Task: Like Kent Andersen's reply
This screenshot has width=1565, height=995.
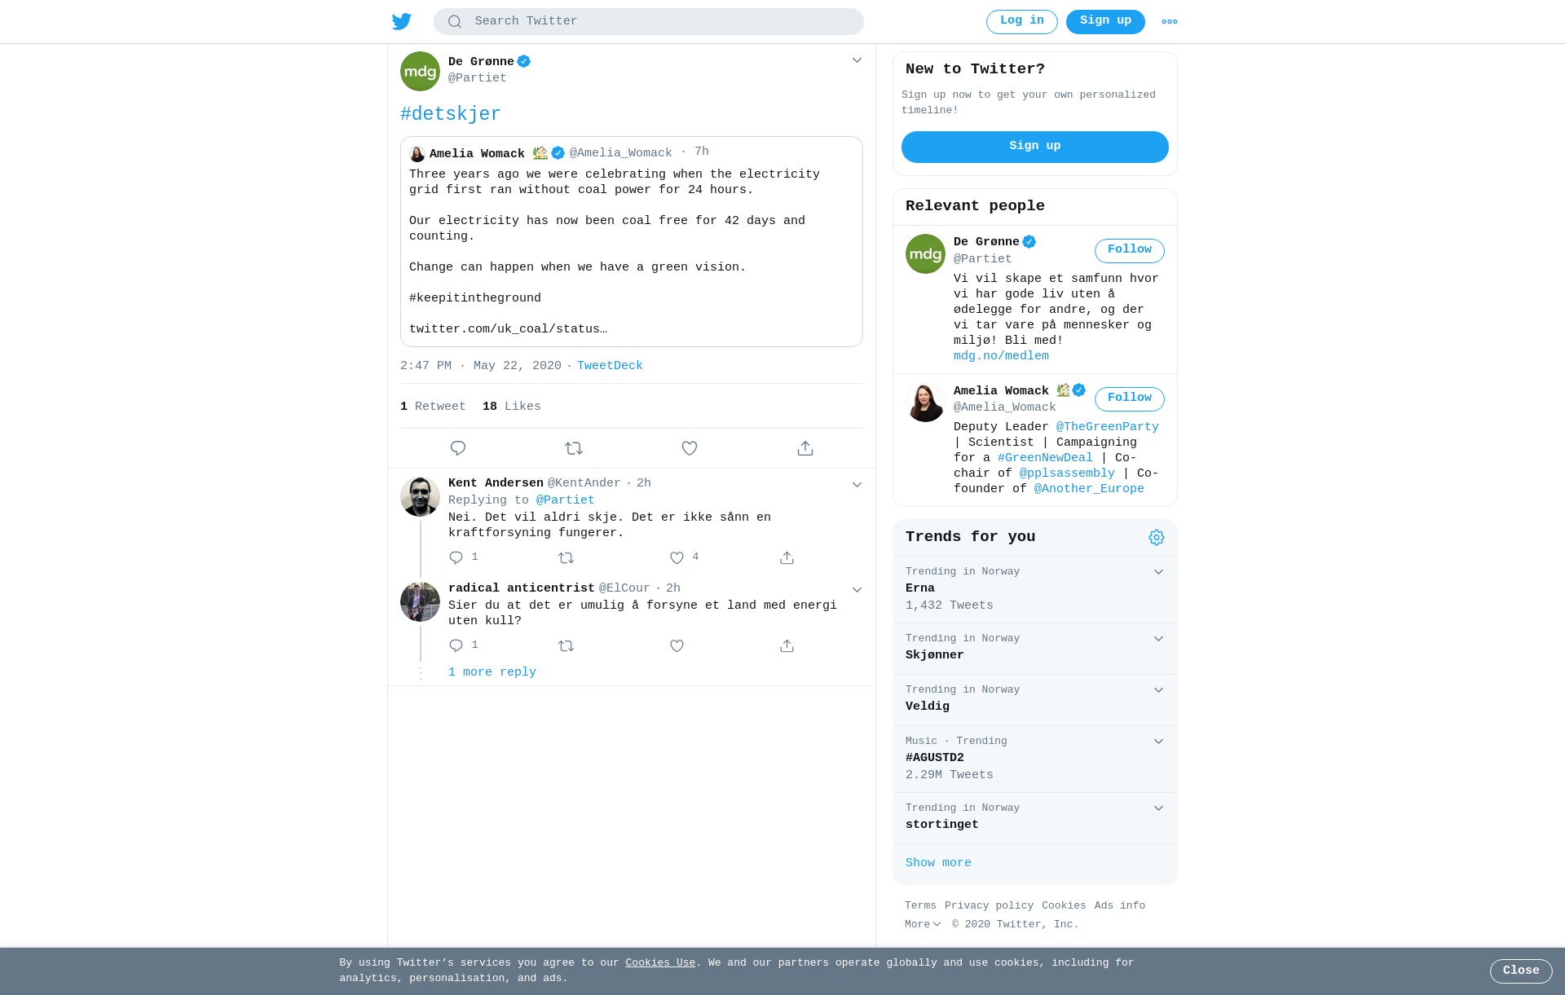Action: 677,558
